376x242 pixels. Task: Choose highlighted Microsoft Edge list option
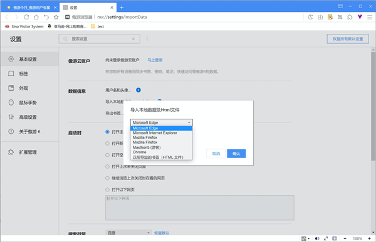162,128
